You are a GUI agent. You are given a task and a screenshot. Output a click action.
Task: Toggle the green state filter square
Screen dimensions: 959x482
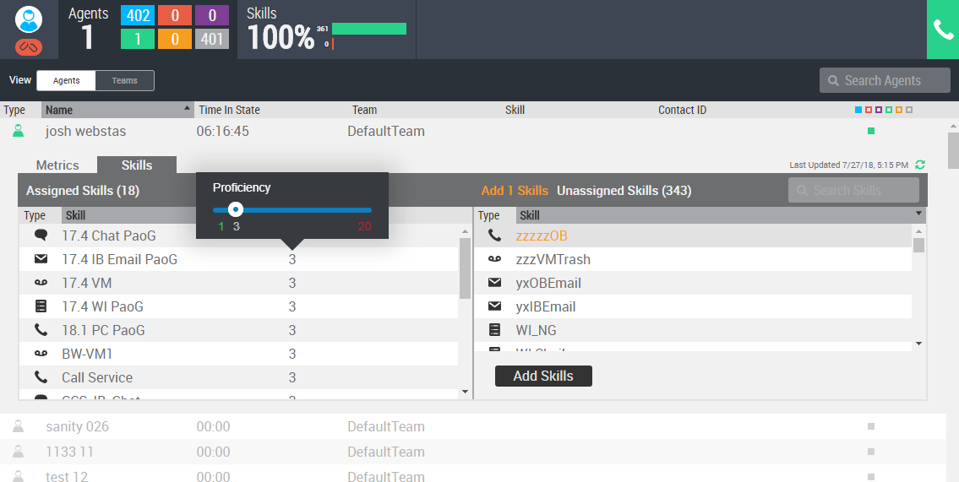pyautogui.click(x=889, y=110)
